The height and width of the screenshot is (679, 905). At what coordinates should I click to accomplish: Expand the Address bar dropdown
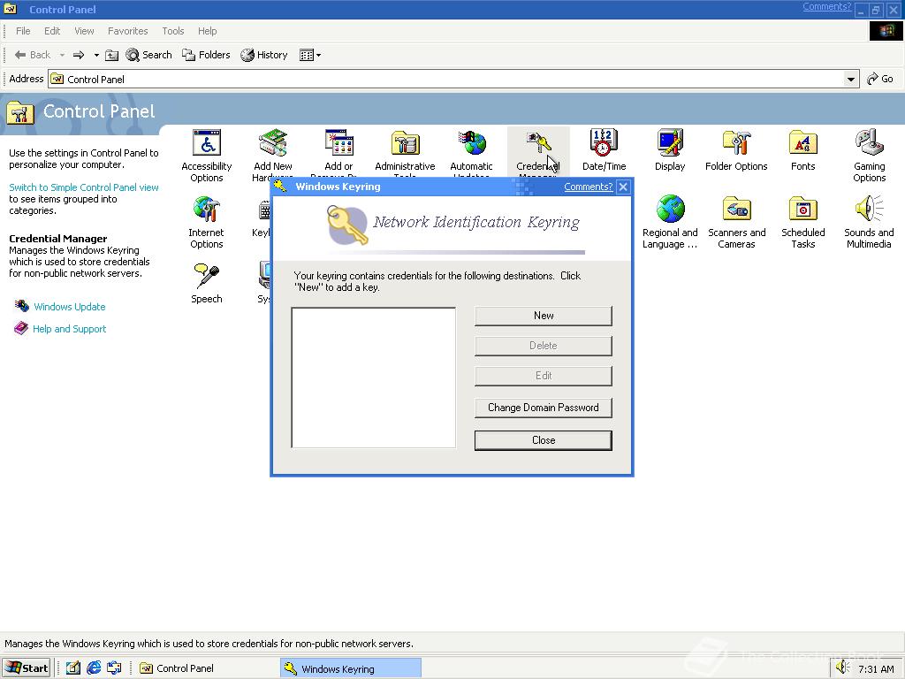tap(851, 79)
